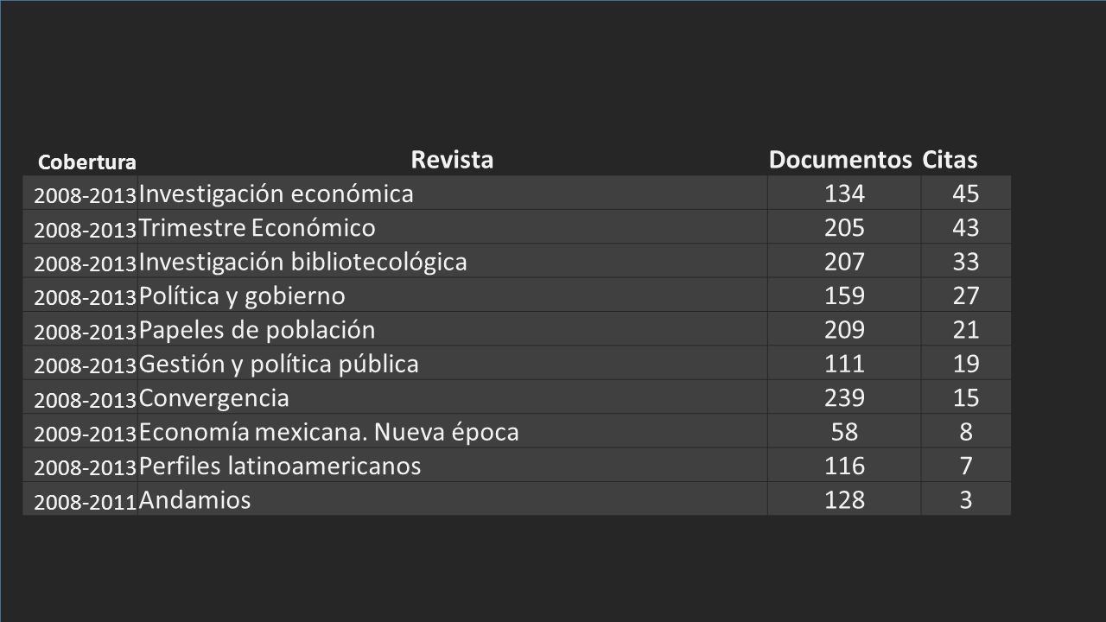Click the Citas column header
This screenshot has width=1106, height=622.
tap(950, 160)
